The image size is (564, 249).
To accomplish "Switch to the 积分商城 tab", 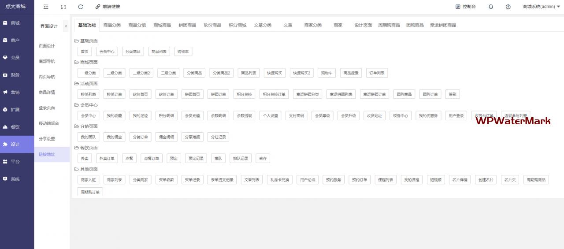I will (x=237, y=25).
